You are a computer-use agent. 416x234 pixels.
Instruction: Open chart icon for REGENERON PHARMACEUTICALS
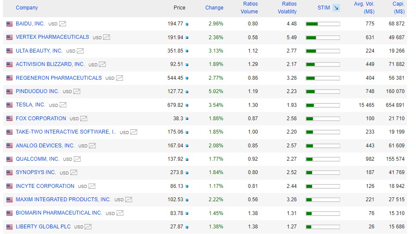[x=120, y=78]
